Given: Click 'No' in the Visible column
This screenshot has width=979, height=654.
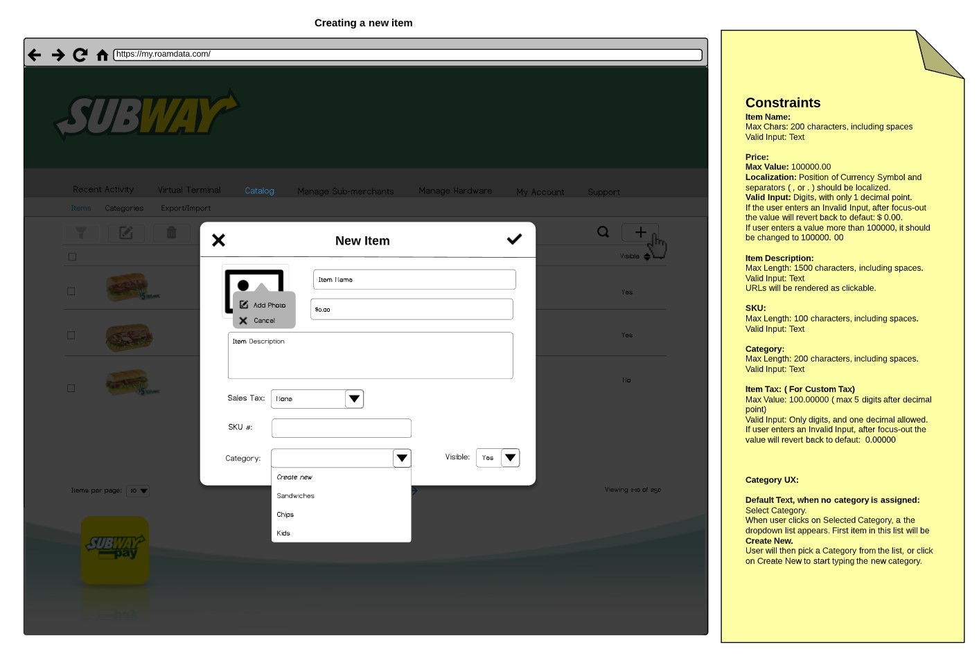Looking at the screenshot, I should [626, 380].
